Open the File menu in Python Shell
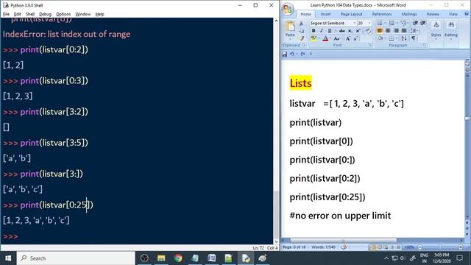Screen dimensions: 471x265 6,14
